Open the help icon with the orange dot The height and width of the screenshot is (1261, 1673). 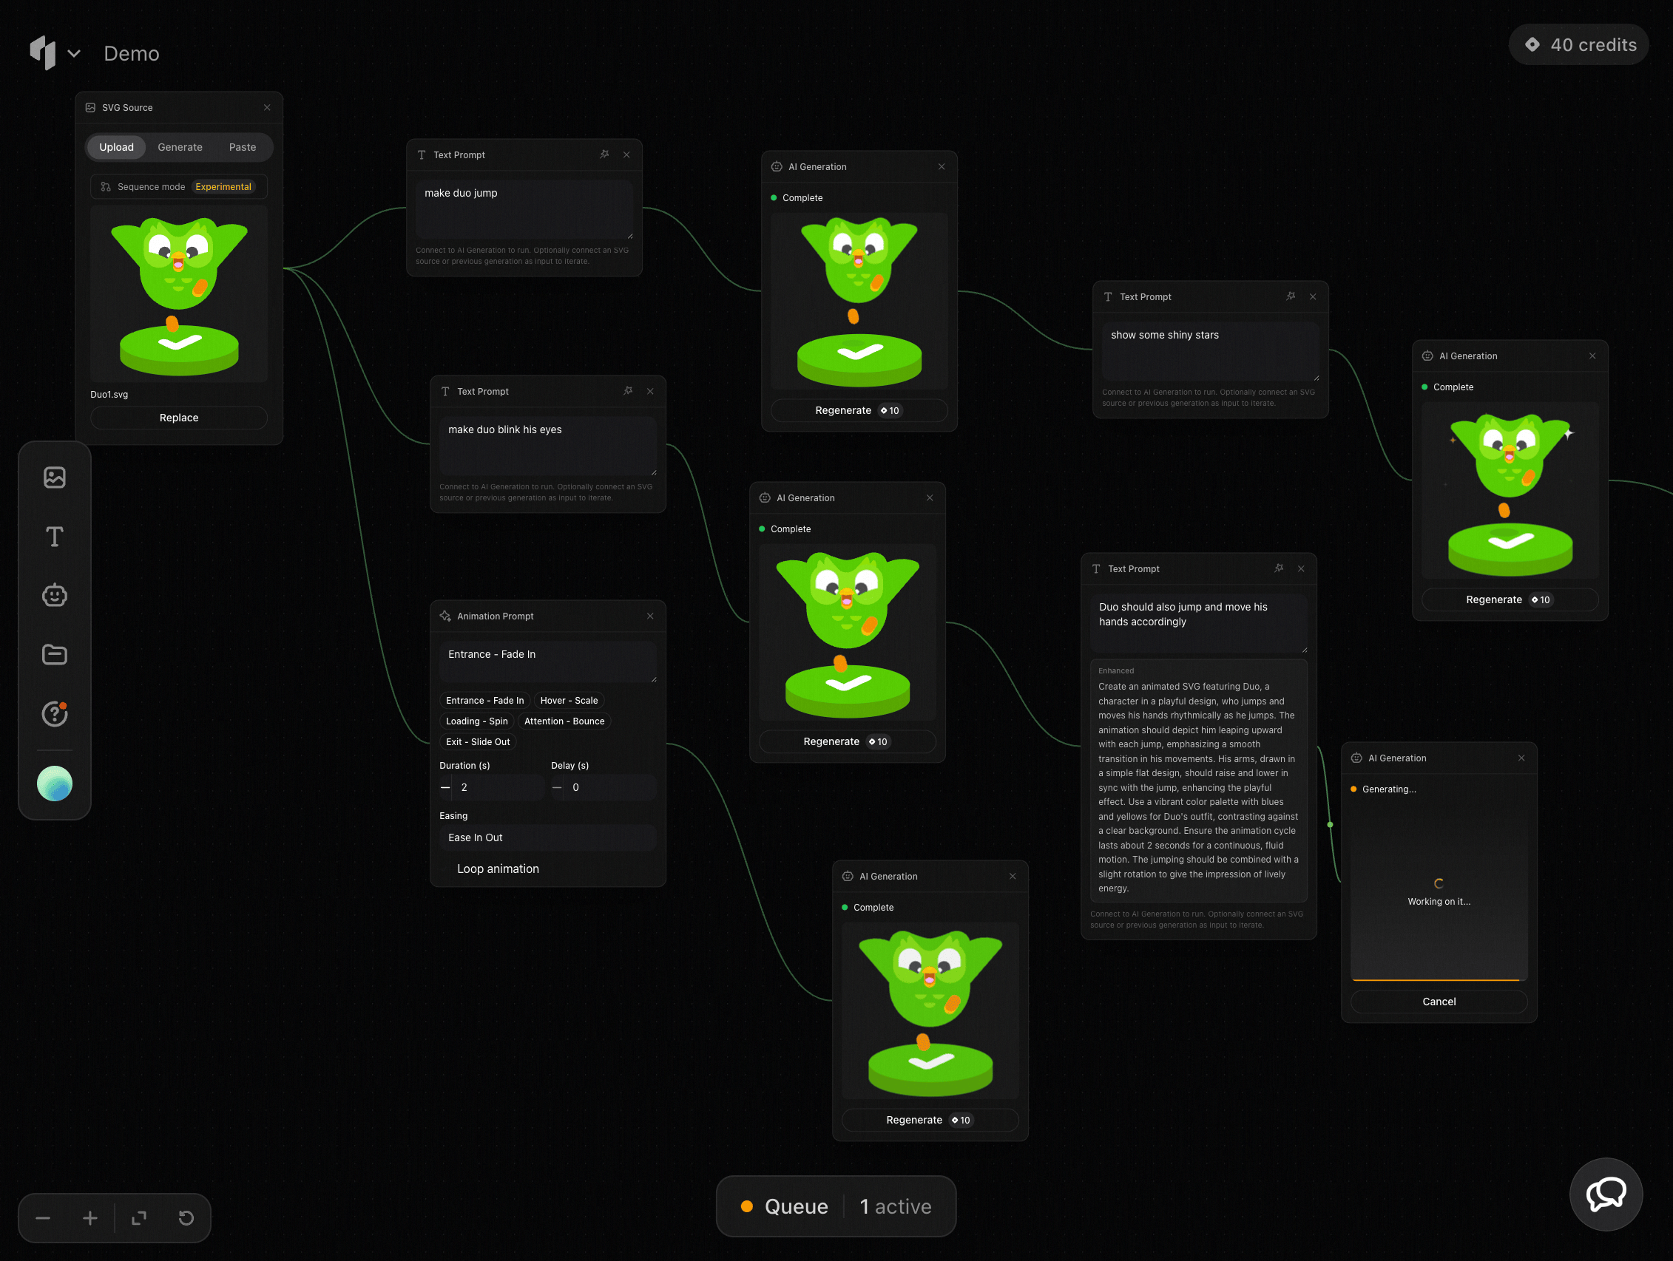coord(55,714)
